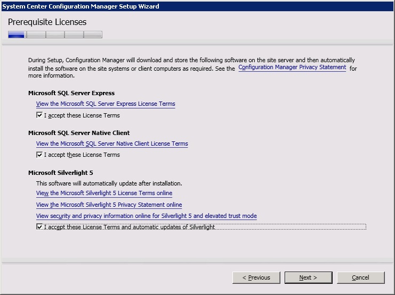Click the last segment of the progress bar
This screenshot has width=395, height=295.
point(93,35)
